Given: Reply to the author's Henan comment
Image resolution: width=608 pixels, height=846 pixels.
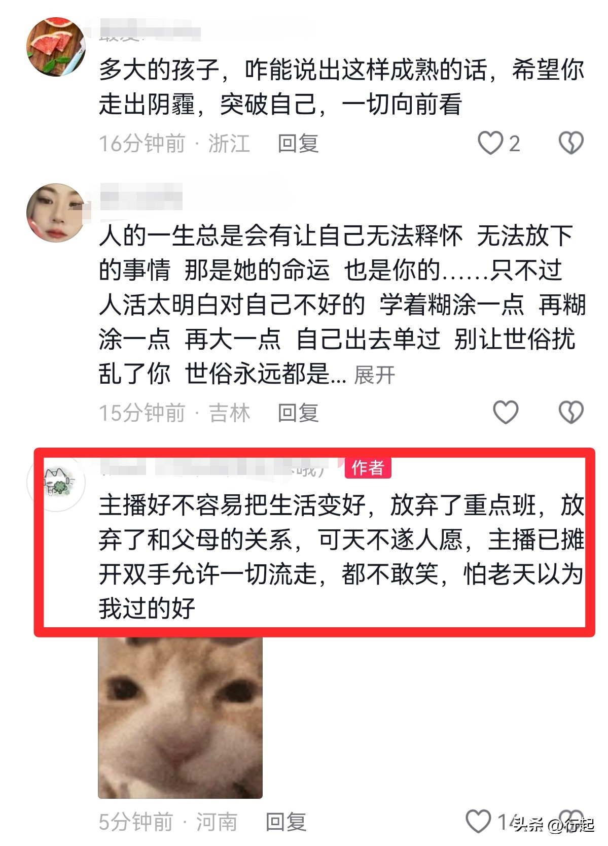Looking at the screenshot, I should [x=287, y=822].
